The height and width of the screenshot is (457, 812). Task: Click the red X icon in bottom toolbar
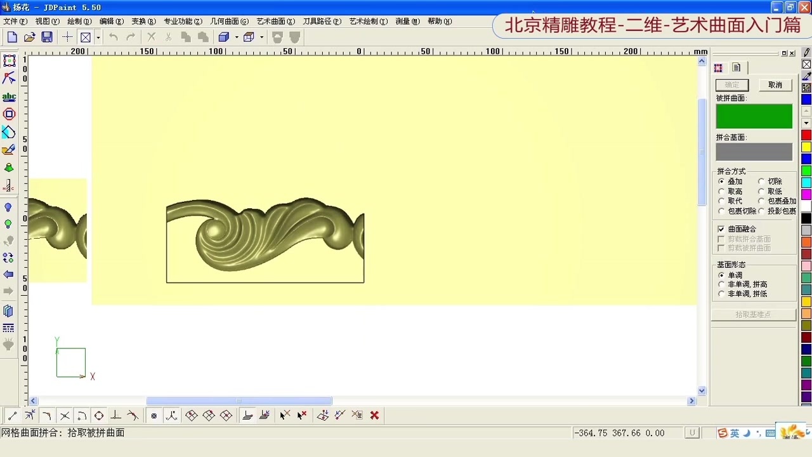tap(375, 415)
